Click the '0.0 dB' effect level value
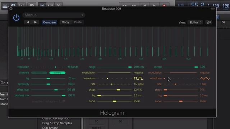 tap(71, 90)
